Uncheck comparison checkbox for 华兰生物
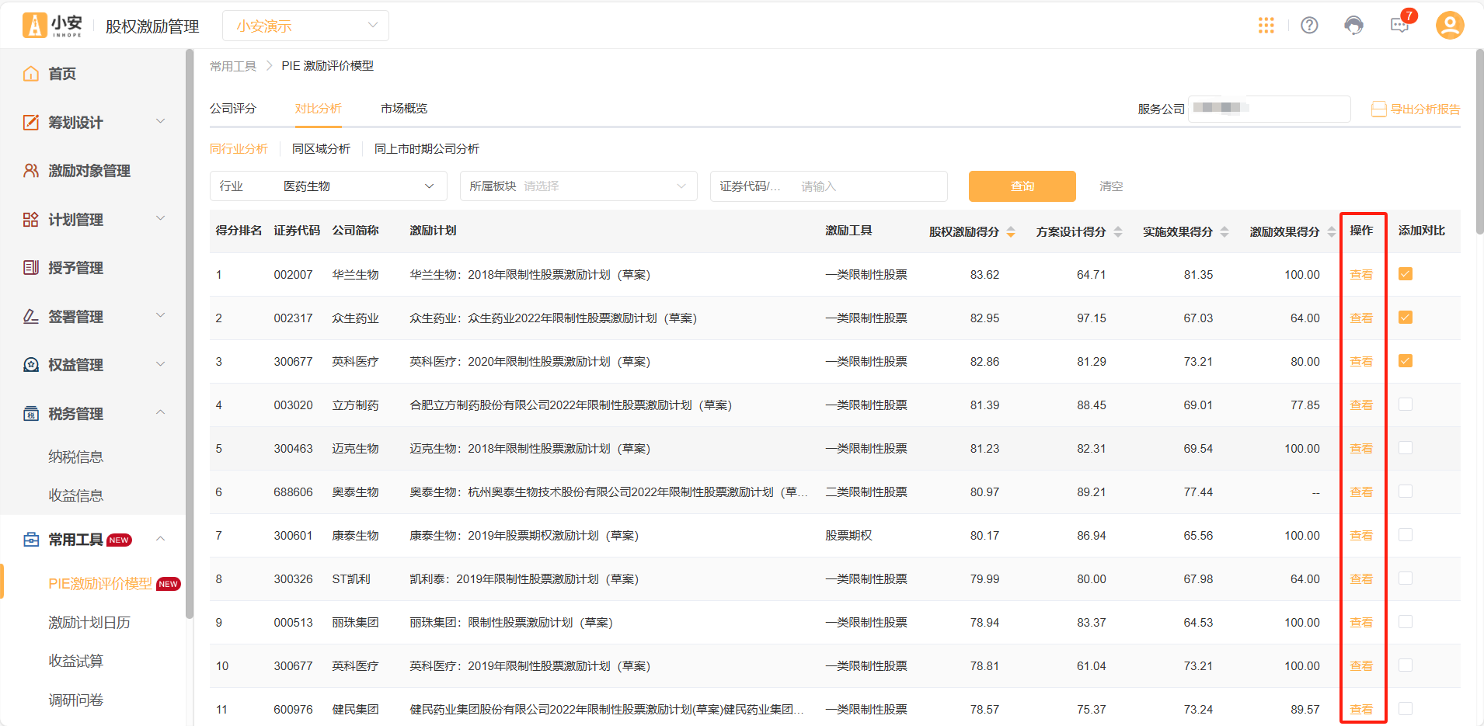 pyautogui.click(x=1406, y=274)
